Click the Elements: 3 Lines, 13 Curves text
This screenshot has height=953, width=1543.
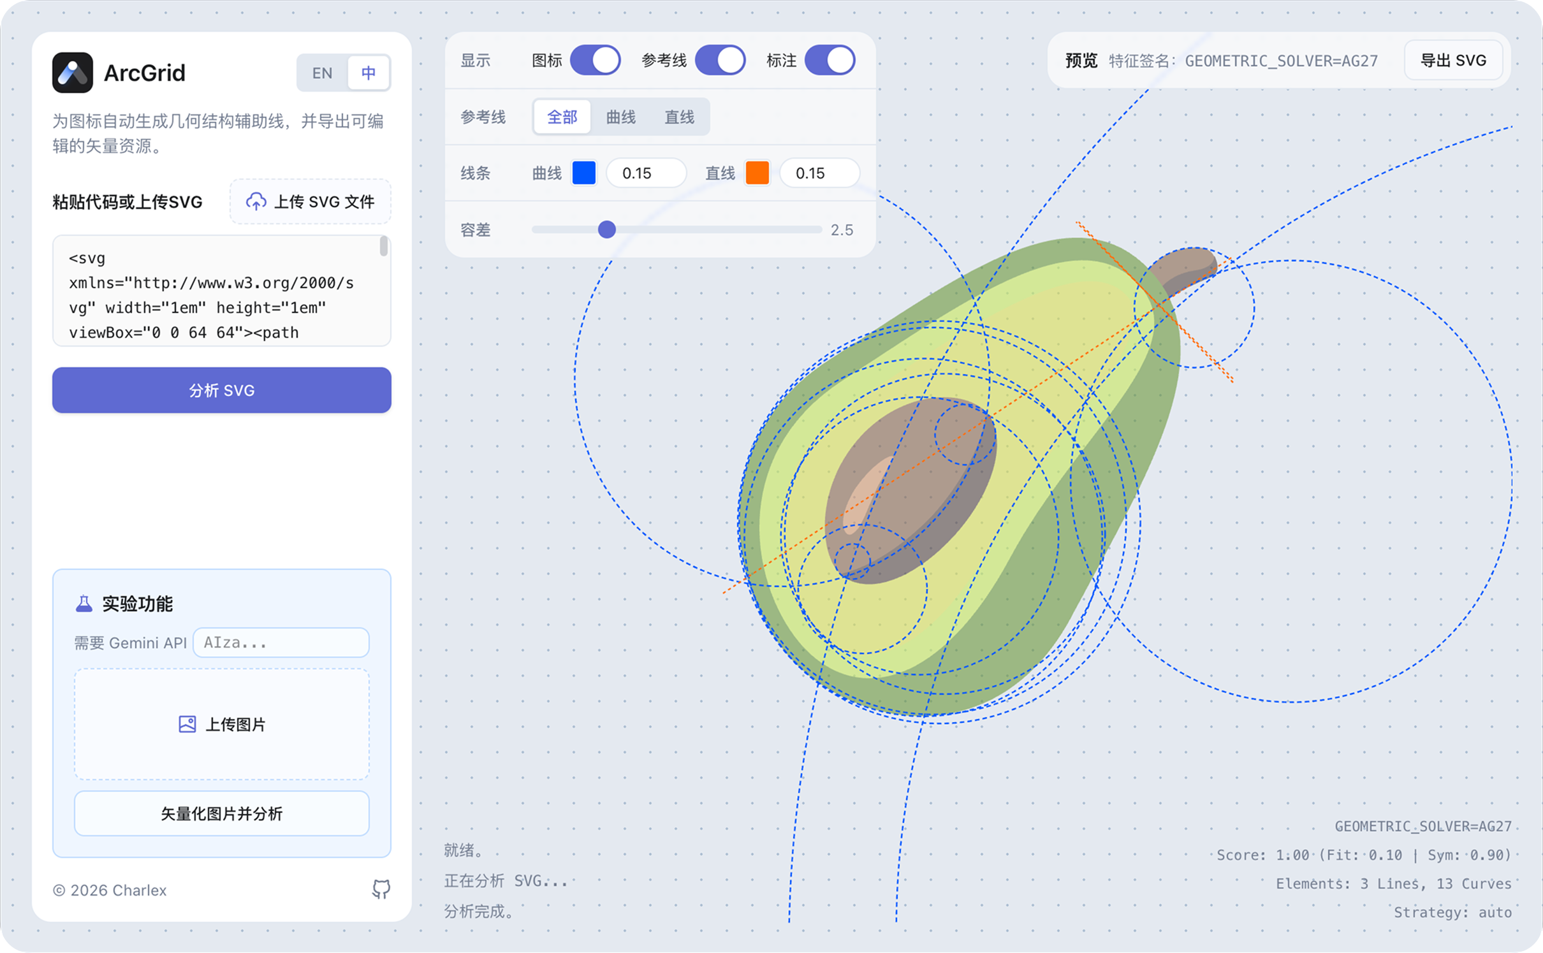[x=1394, y=884]
